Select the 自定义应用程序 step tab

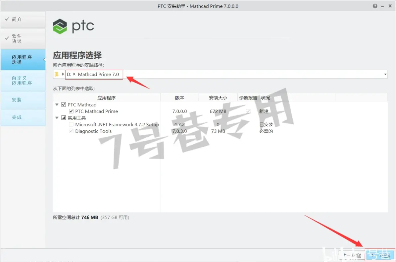[x=23, y=81]
